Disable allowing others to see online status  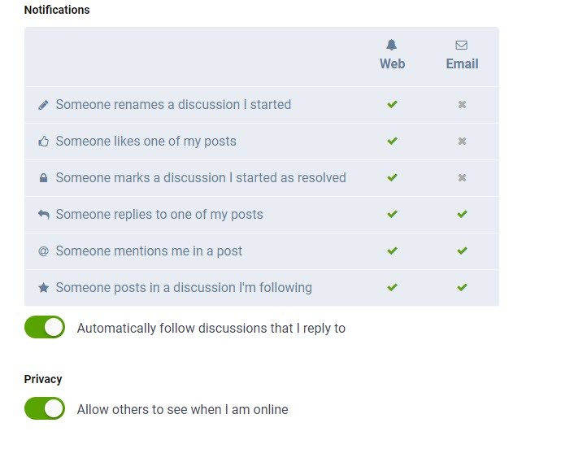pos(45,408)
